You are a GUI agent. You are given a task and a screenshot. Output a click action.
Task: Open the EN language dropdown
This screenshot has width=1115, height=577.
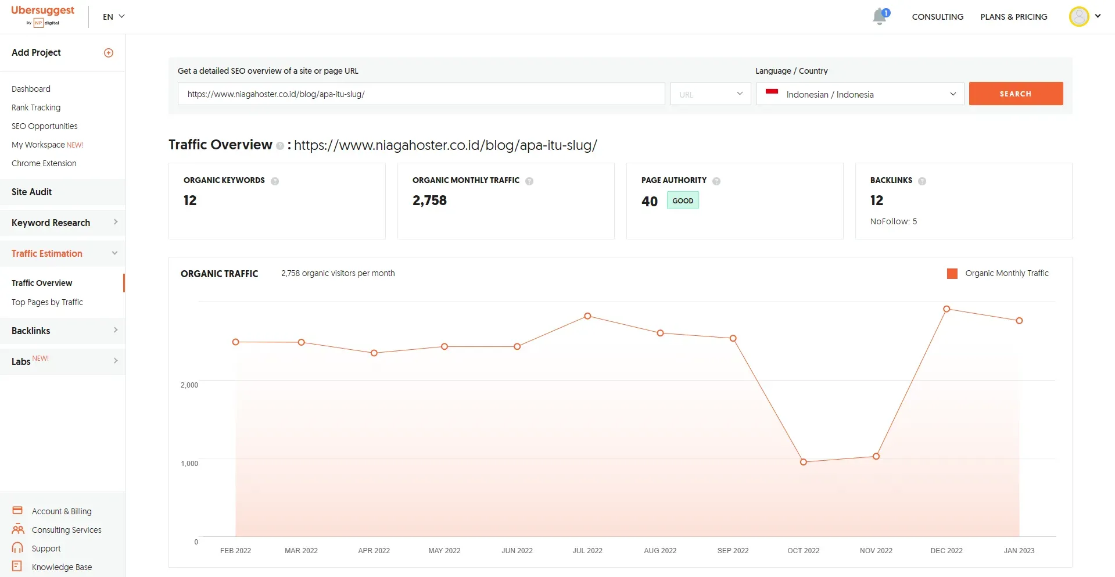click(x=114, y=17)
